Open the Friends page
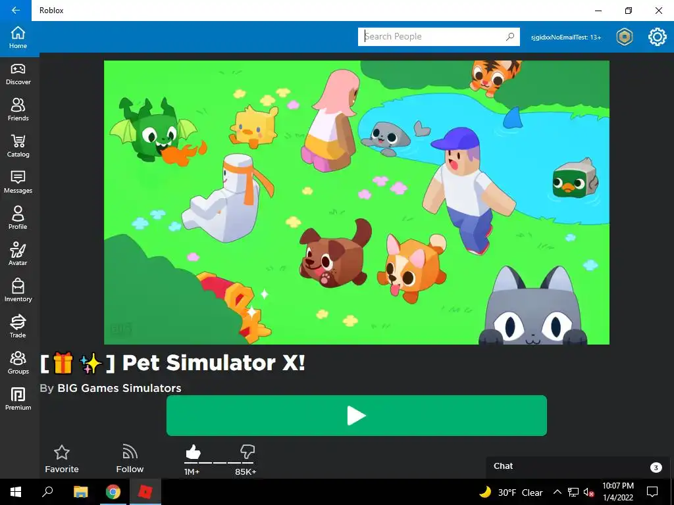 pos(18,110)
